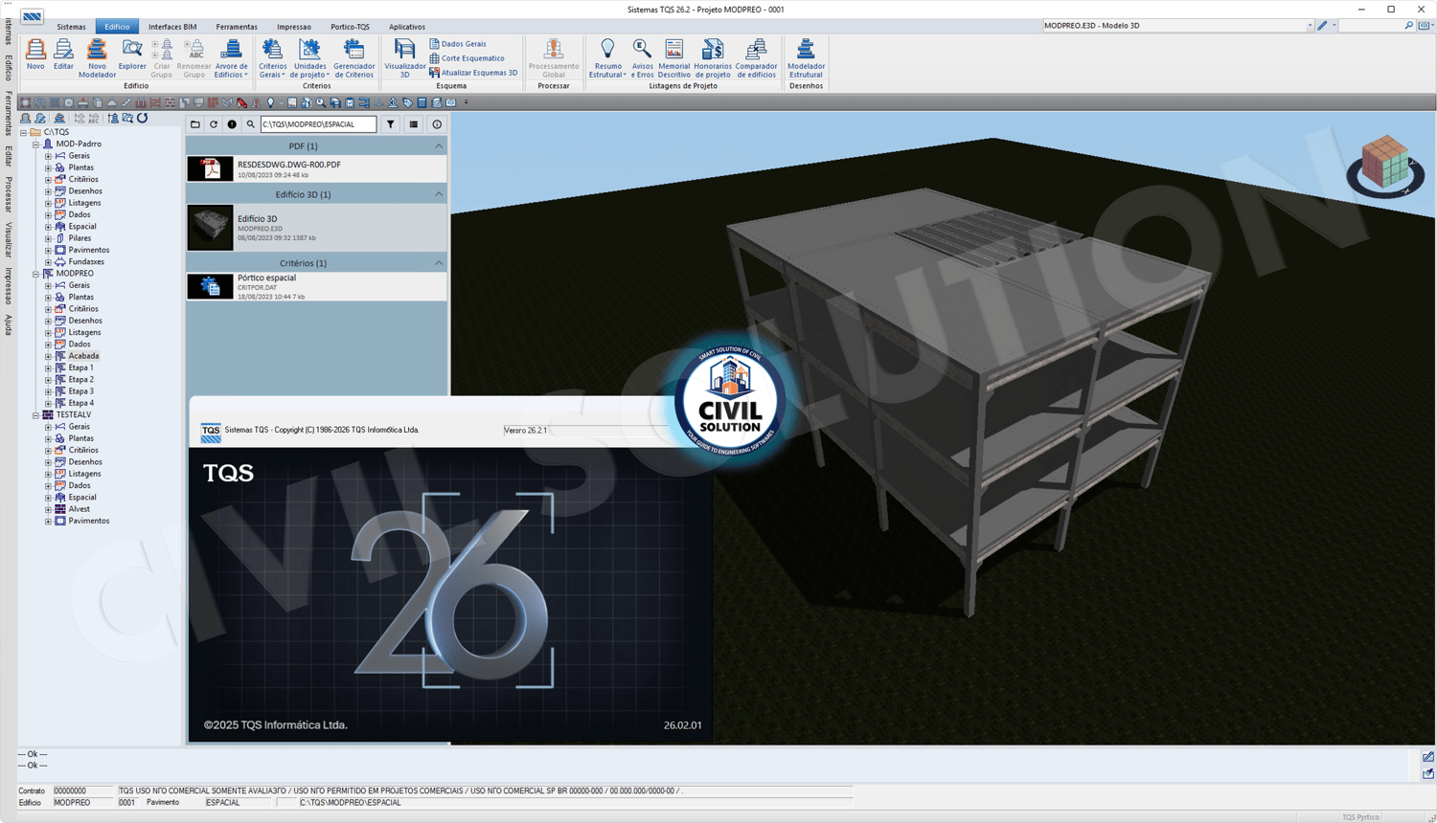Image resolution: width=1437 pixels, height=823 pixels.
Task: Open the Aplicativos tab
Action: (x=407, y=27)
